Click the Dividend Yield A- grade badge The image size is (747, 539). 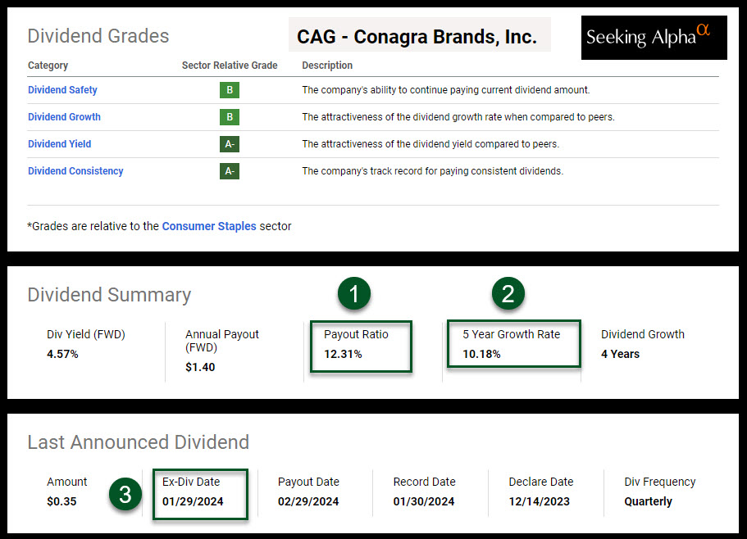click(x=229, y=144)
